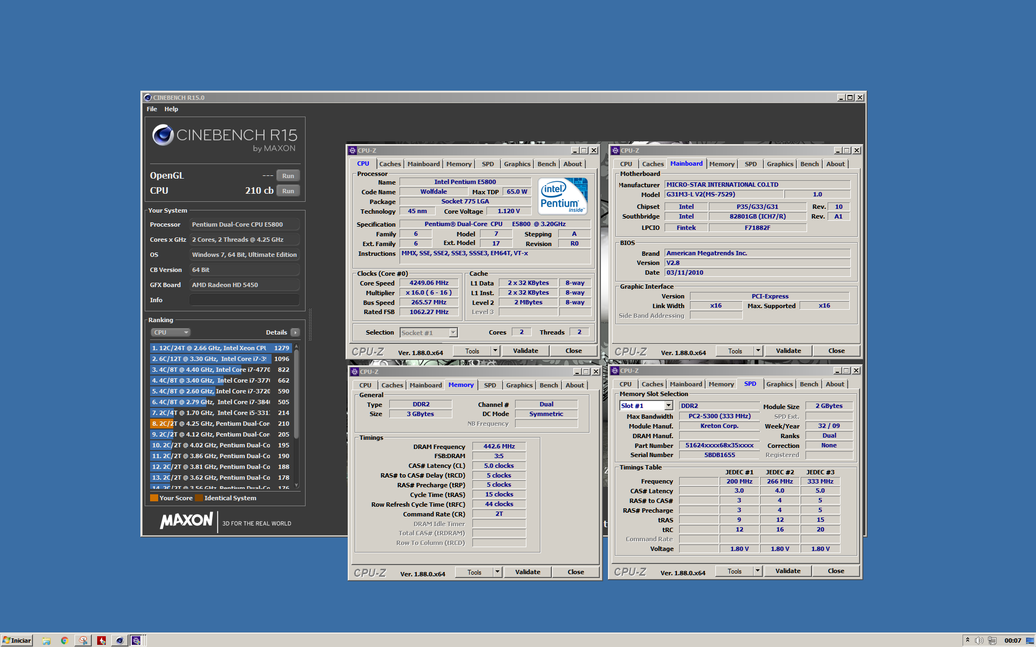Select ranking row 7 Intel Core i5 214
1036x647 pixels.
(221, 413)
